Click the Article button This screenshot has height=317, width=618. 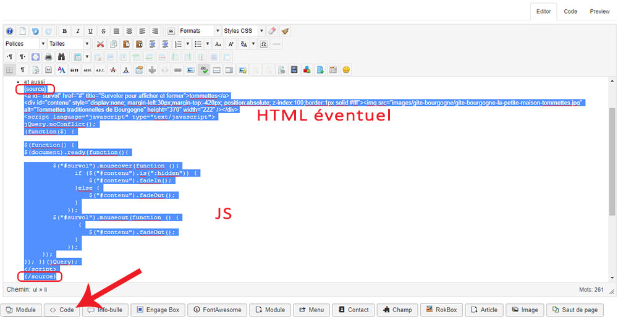tap(484, 310)
